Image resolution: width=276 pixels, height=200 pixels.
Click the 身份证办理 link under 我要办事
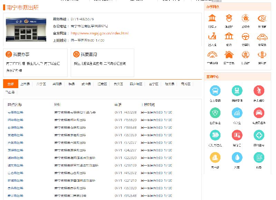[14, 71]
